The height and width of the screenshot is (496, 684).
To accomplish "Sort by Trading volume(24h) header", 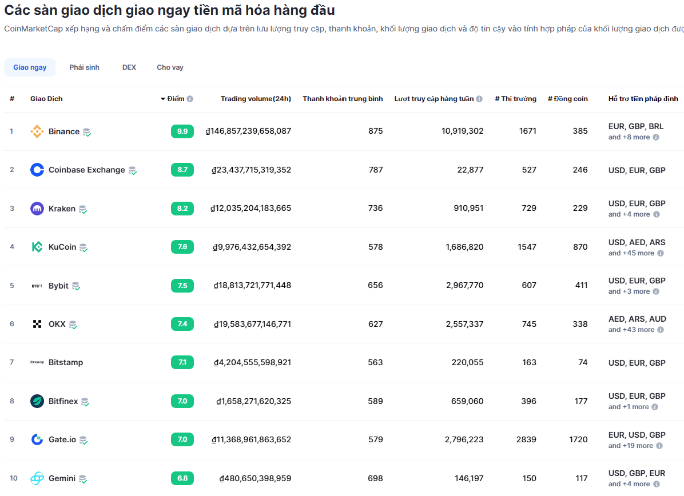I will pyautogui.click(x=256, y=99).
